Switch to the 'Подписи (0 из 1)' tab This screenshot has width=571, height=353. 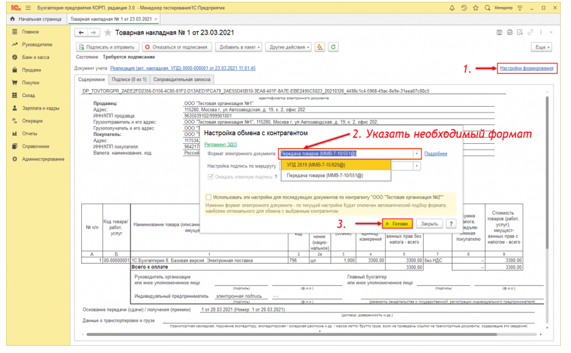tap(129, 79)
